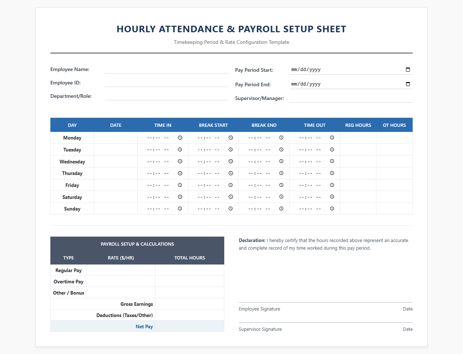Select the Pay Period End date text
This screenshot has height=354, width=463.
click(x=306, y=84)
